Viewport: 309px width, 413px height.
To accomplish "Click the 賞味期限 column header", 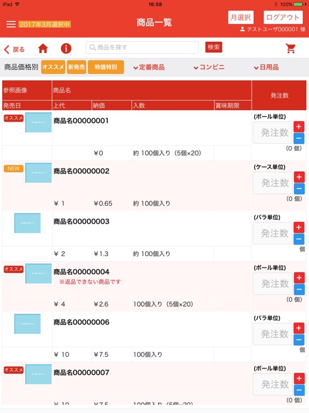I will (233, 106).
